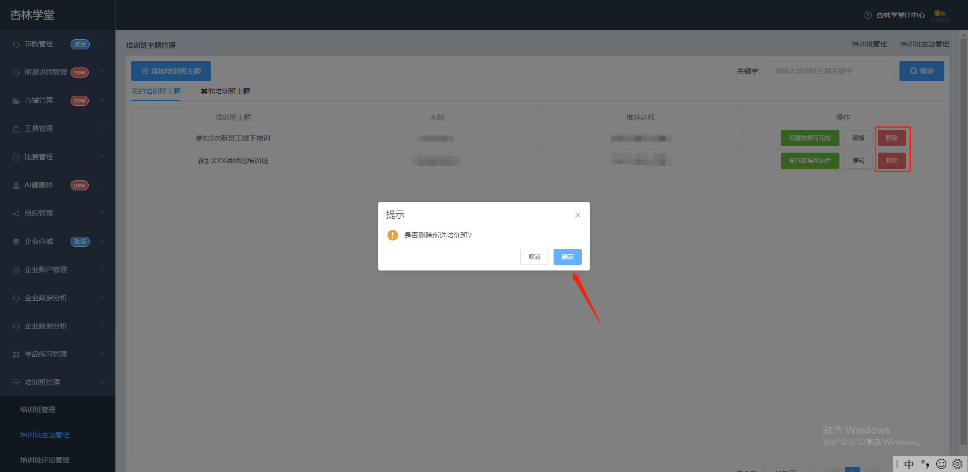Click the AI健康师 person sidebar icon
The width and height of the screenshot is (968, 472).
pyautogui.click(x=16, y=185)
